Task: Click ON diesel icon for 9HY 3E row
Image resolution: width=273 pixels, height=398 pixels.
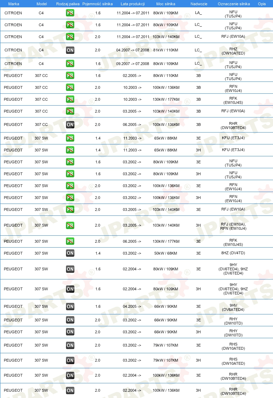Action: click(x=70, y=269)
